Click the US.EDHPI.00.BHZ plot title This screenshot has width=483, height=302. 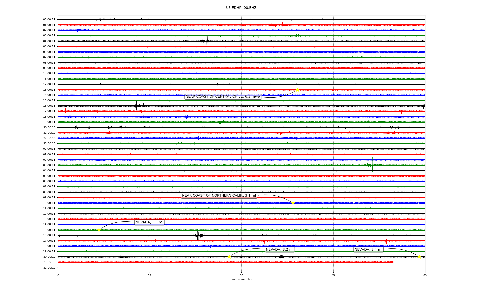coord(241,8)
